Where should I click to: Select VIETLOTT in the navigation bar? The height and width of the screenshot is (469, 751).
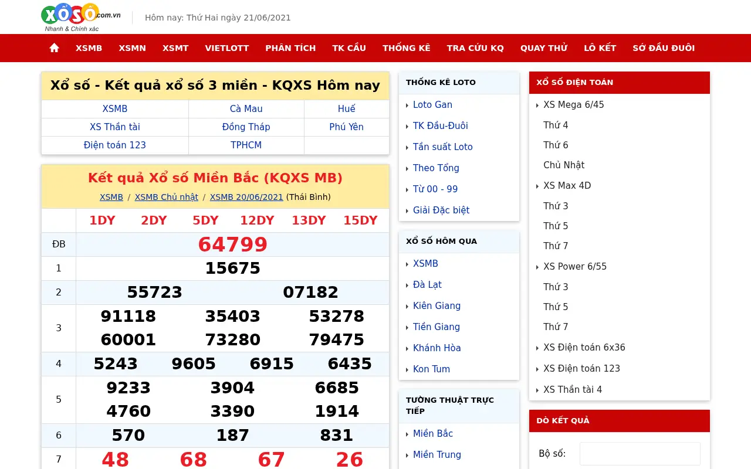point(227,48)
